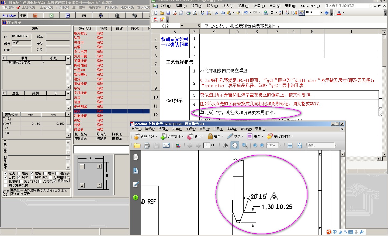This screenshot has height=236, width=388.
Task: Open Acrobat zoom 150% dropdown arrow
Action: point(280,145)
